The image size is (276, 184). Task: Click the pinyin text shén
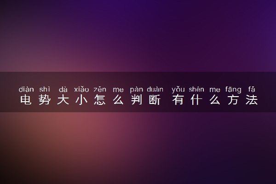[196, 89]
